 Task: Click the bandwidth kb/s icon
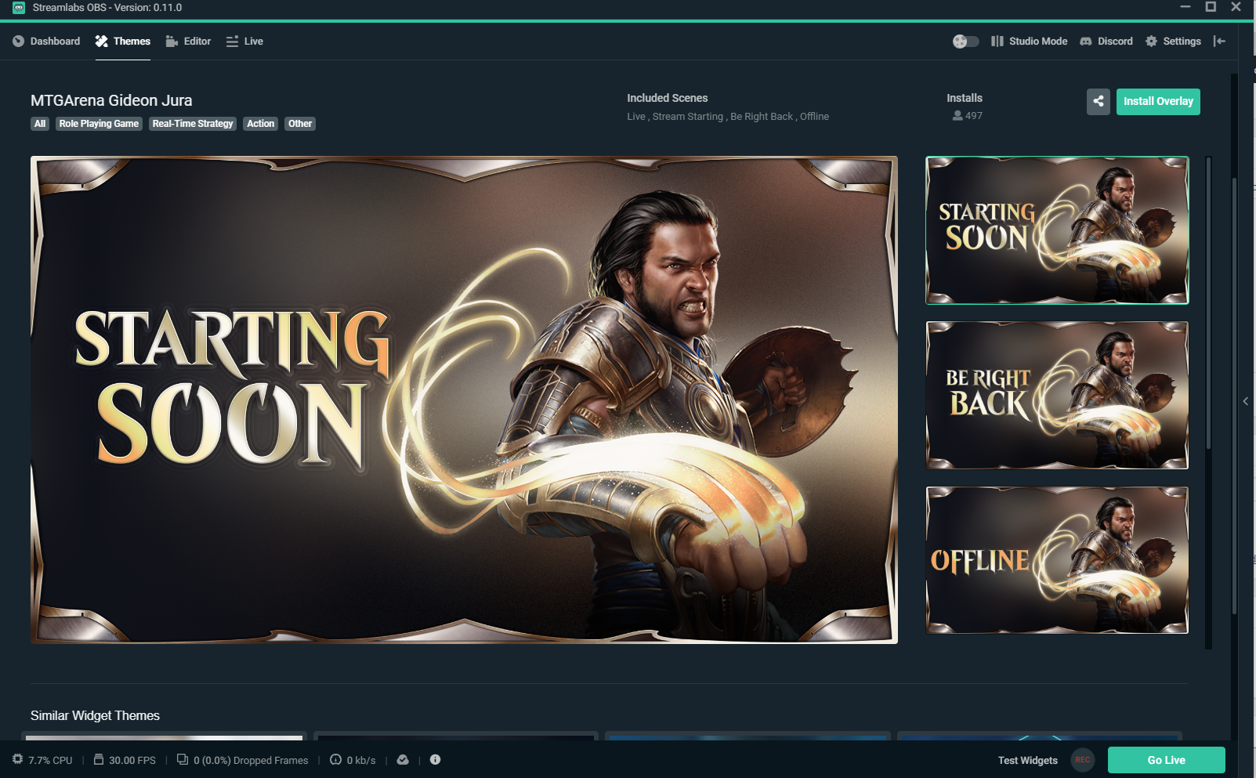[x=335, y=759]
